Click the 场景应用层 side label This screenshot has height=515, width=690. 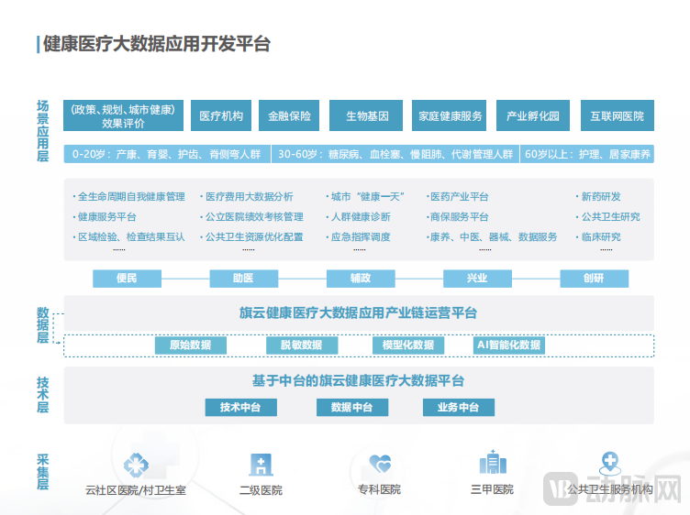click(x=43, y=131)
